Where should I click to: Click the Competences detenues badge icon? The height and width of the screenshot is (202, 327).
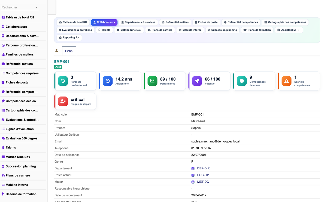coord(242,81)
